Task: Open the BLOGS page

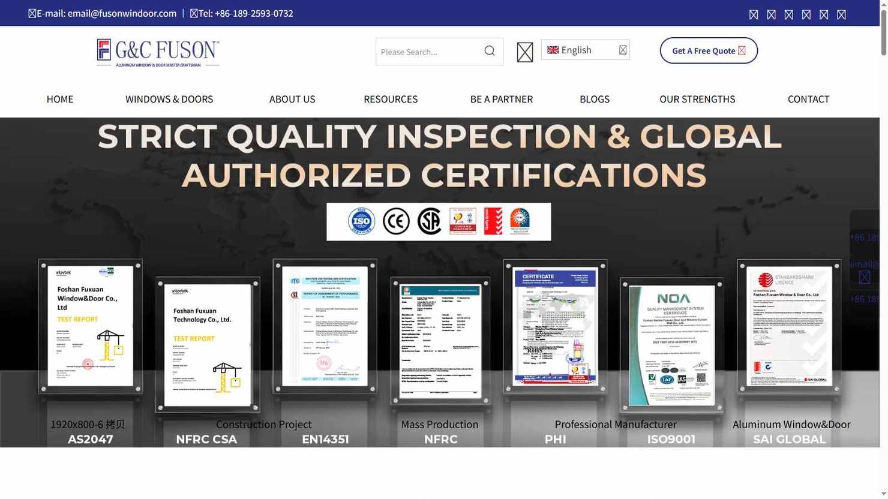Action: tap(595, 99)
